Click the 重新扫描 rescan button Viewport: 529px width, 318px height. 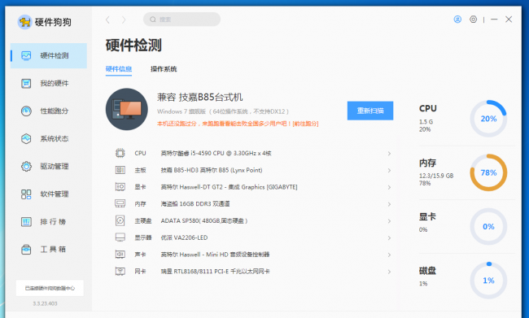pos(370,111)
